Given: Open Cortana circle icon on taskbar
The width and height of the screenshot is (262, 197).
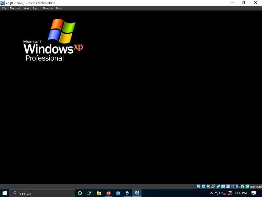Looking at the screenshot, I should 80,193.
